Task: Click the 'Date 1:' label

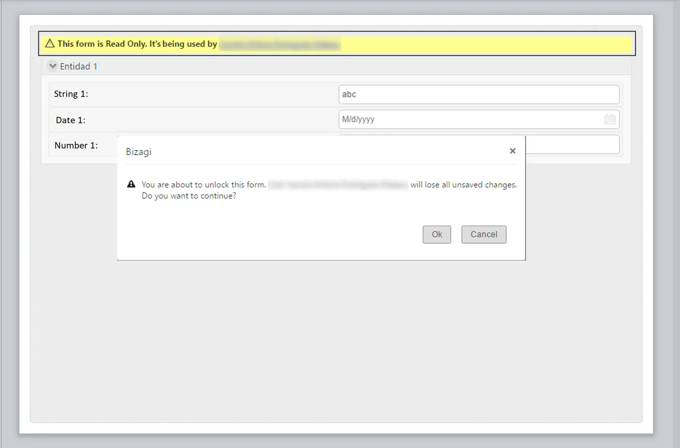Action: [x=70, y=120]
